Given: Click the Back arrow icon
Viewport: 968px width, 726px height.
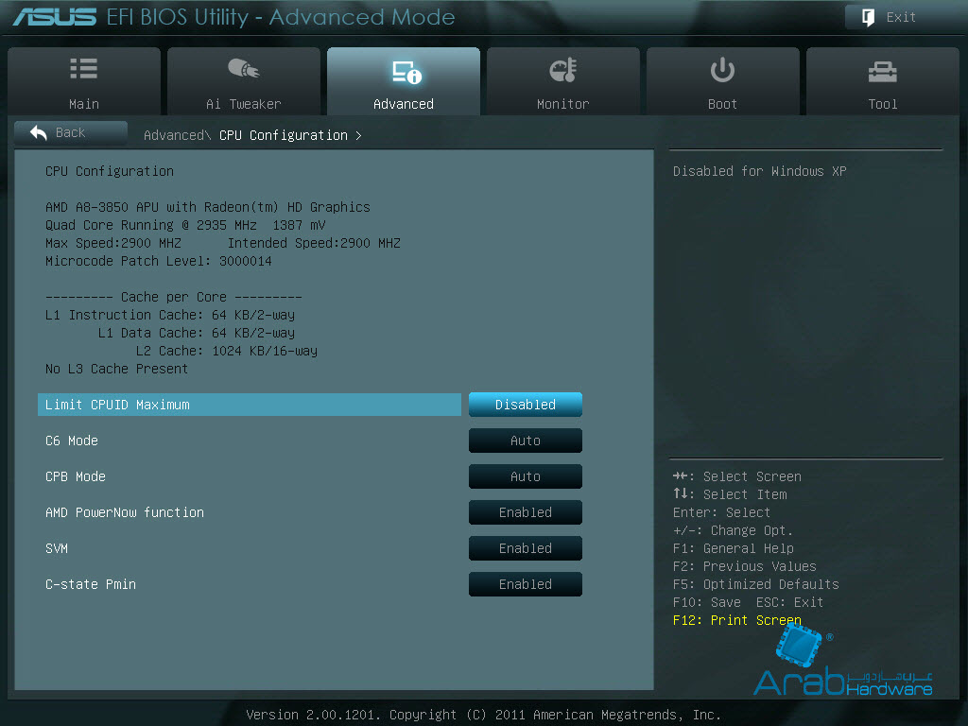Looking at the screenshot, I should (38, 132).
